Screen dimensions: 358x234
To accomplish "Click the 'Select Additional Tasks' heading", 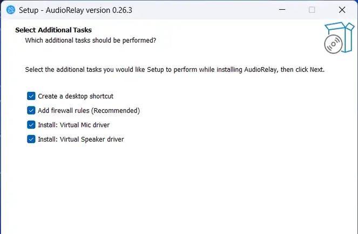I will (53, 30).
